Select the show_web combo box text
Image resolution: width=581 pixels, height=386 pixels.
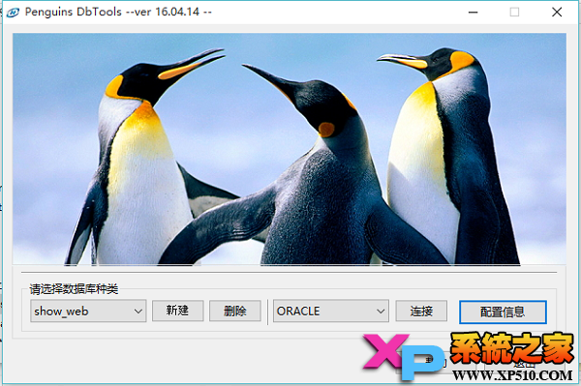point(61,312)
